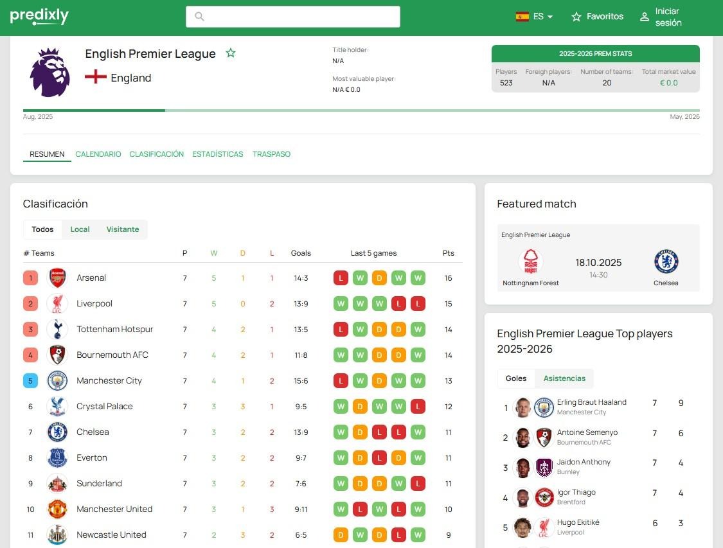This screenshot has width=723, height=548.
Task: Go to the ESTADÍSTICAS tab
Action: [x=218, y=154]
